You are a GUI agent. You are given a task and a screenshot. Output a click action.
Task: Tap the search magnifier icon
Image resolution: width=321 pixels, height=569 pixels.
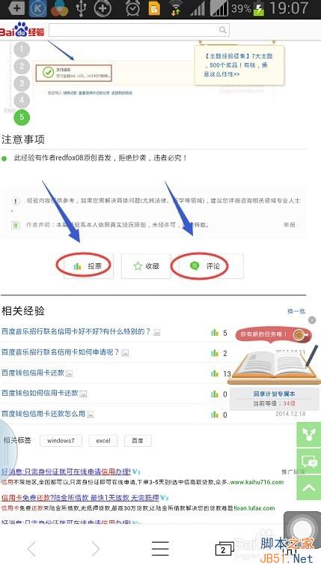pyautogui.click(x=223, y=30)
